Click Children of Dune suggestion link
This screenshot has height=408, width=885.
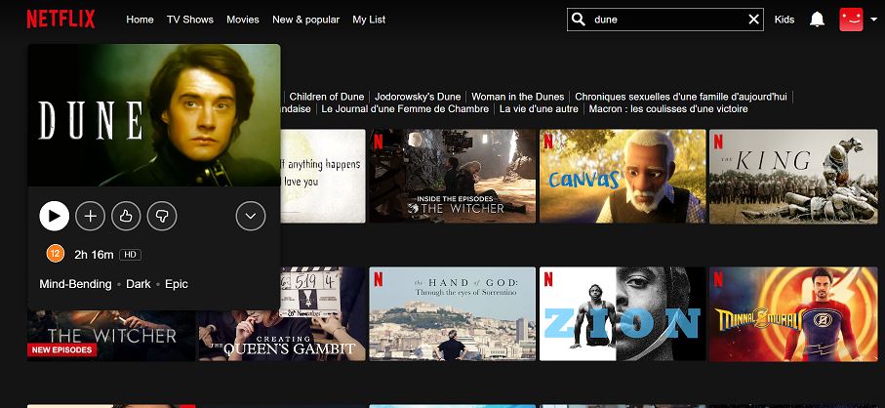pyautogui.click(x=327, y=97)
